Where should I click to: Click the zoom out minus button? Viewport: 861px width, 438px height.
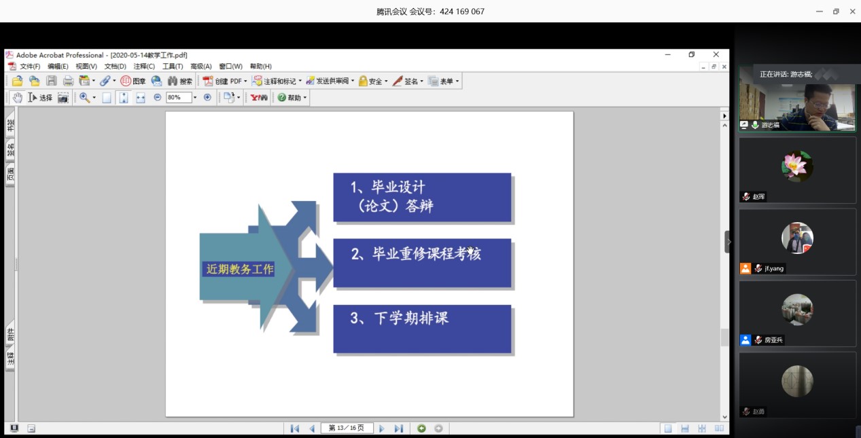click(158, 98)
